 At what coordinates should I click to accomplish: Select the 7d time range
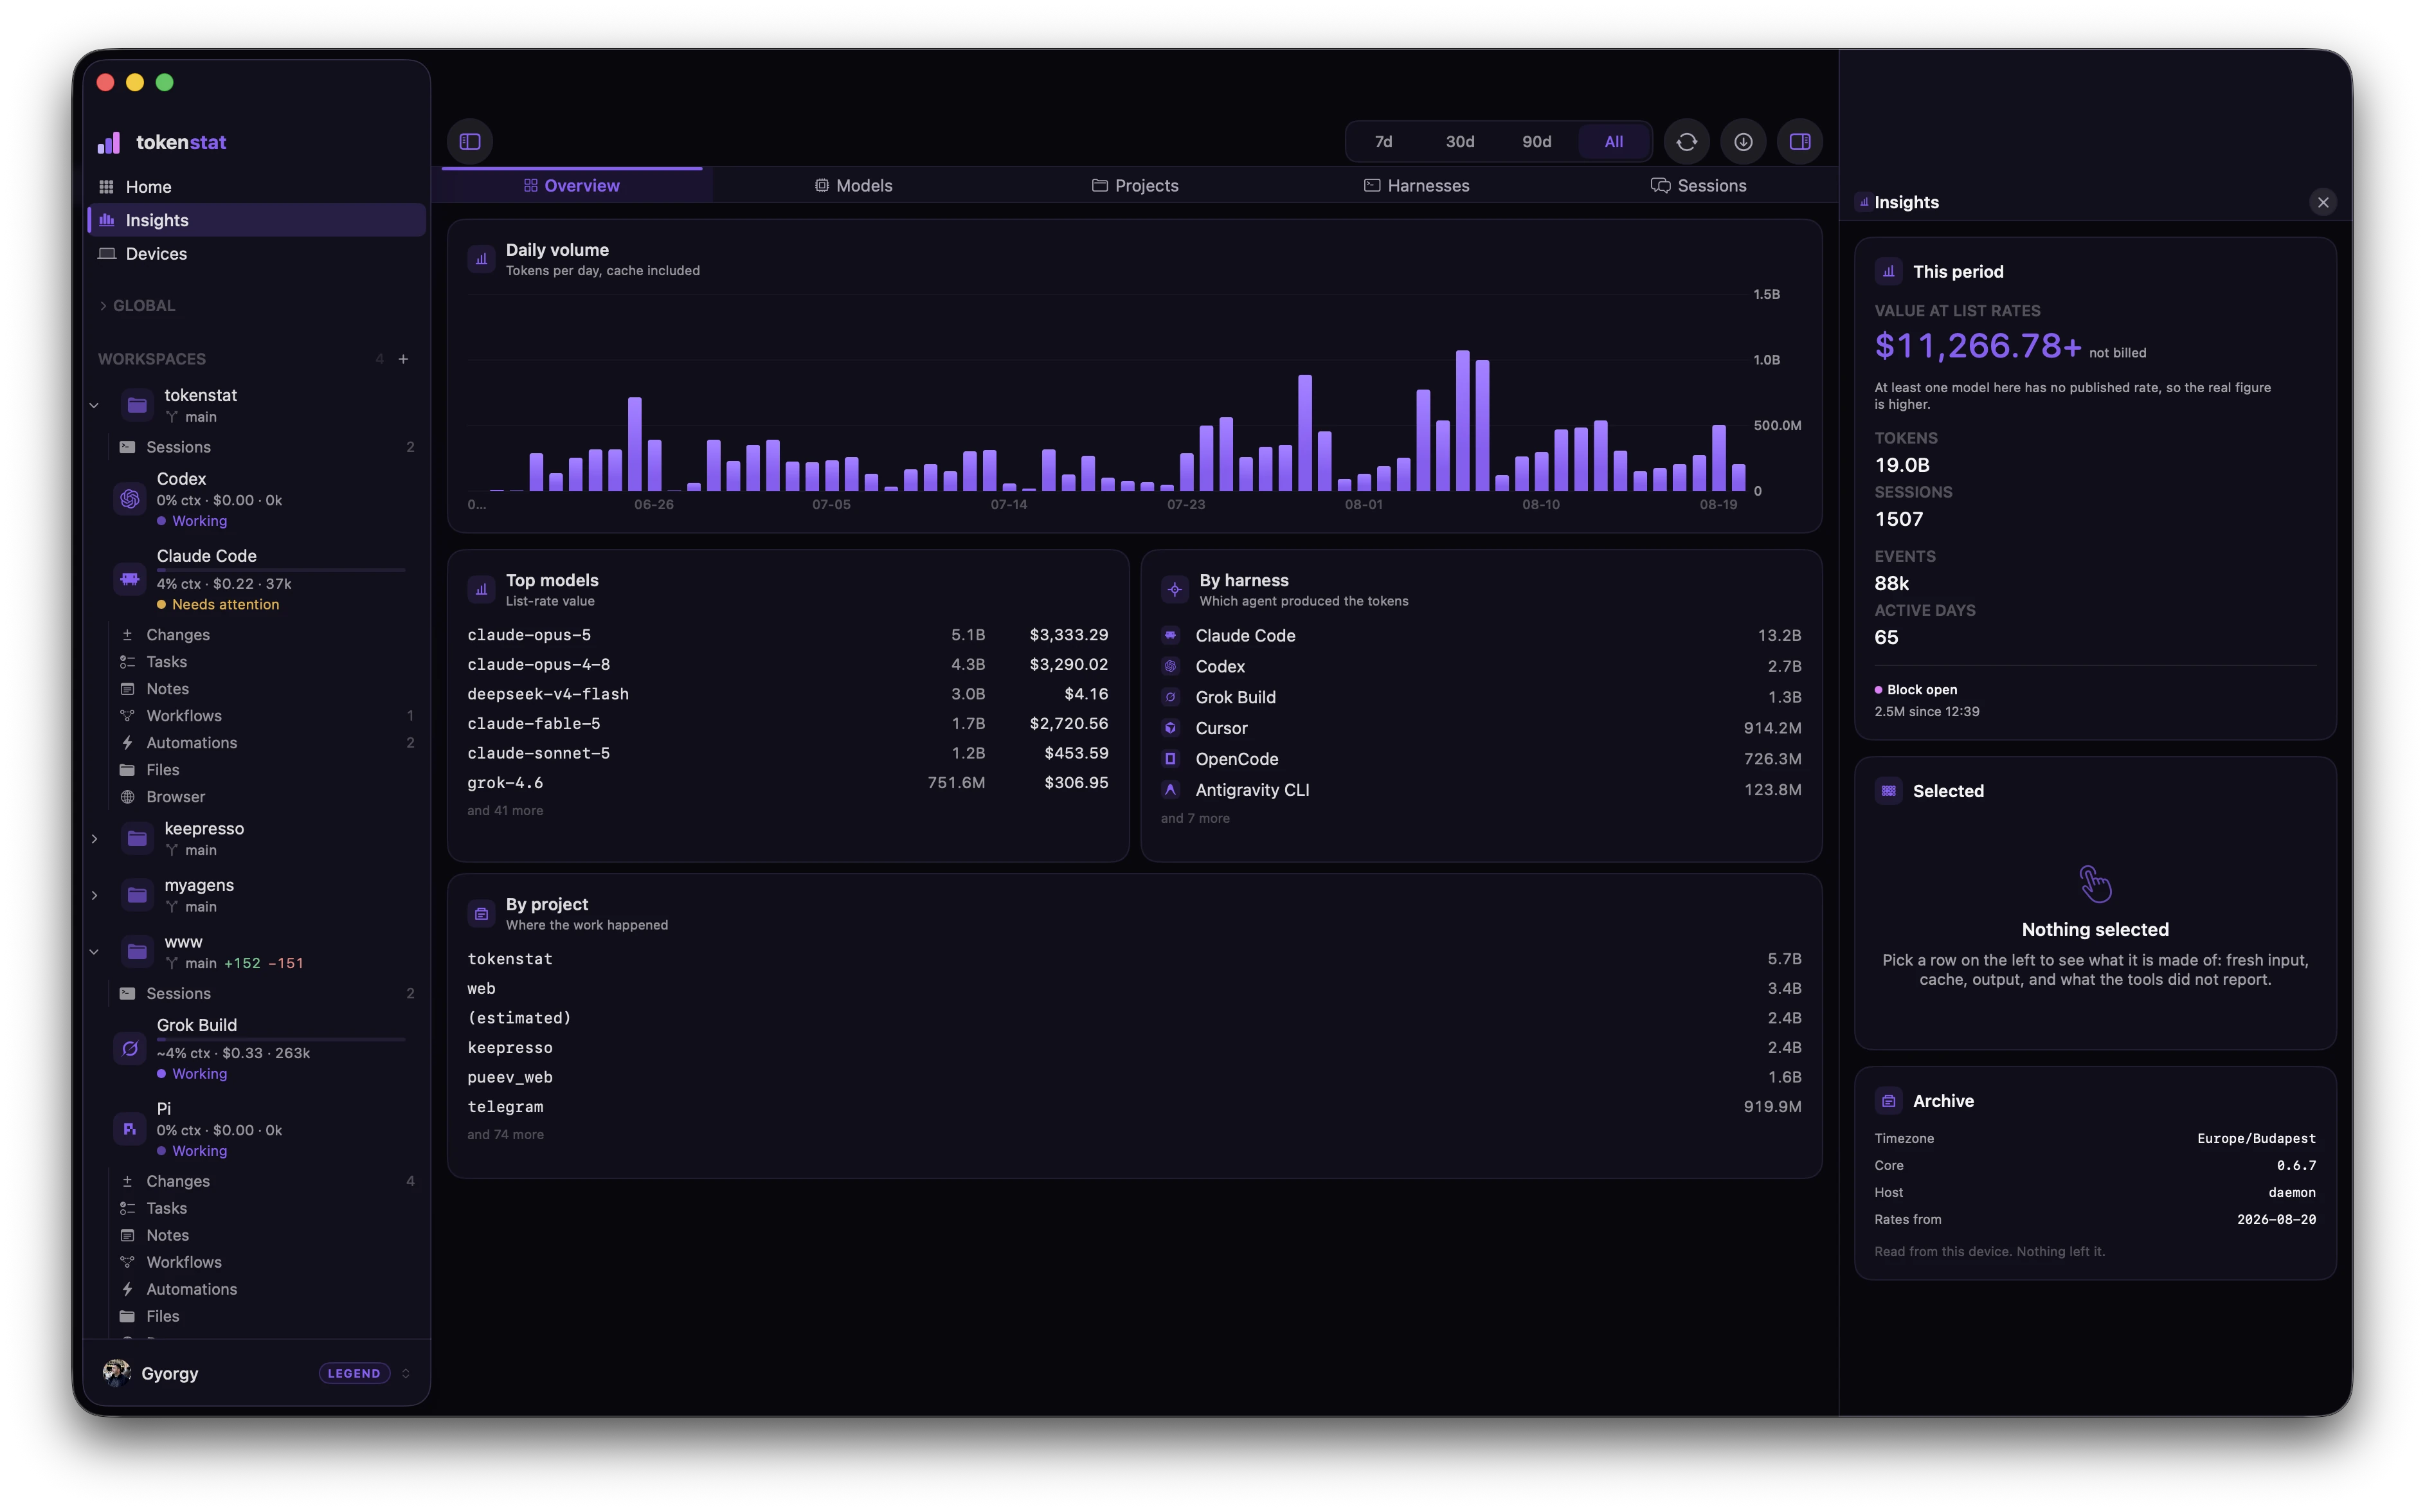coord(1383,141)
